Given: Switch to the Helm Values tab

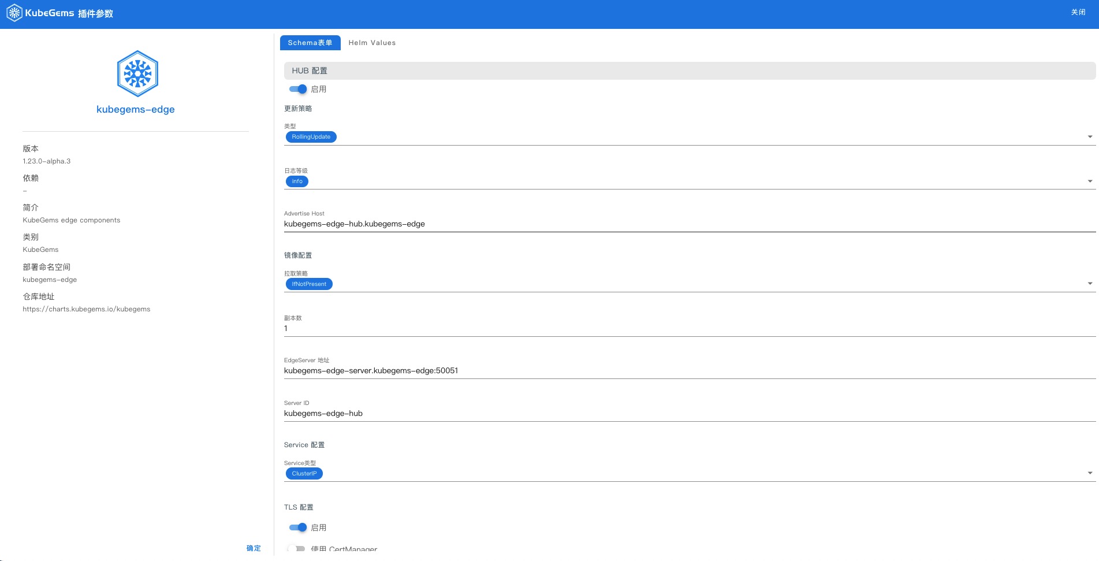Looking at the screenshot, I should [x=372, y=43].
